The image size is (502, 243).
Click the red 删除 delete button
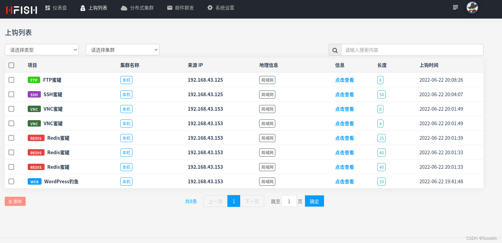(15, 201)
